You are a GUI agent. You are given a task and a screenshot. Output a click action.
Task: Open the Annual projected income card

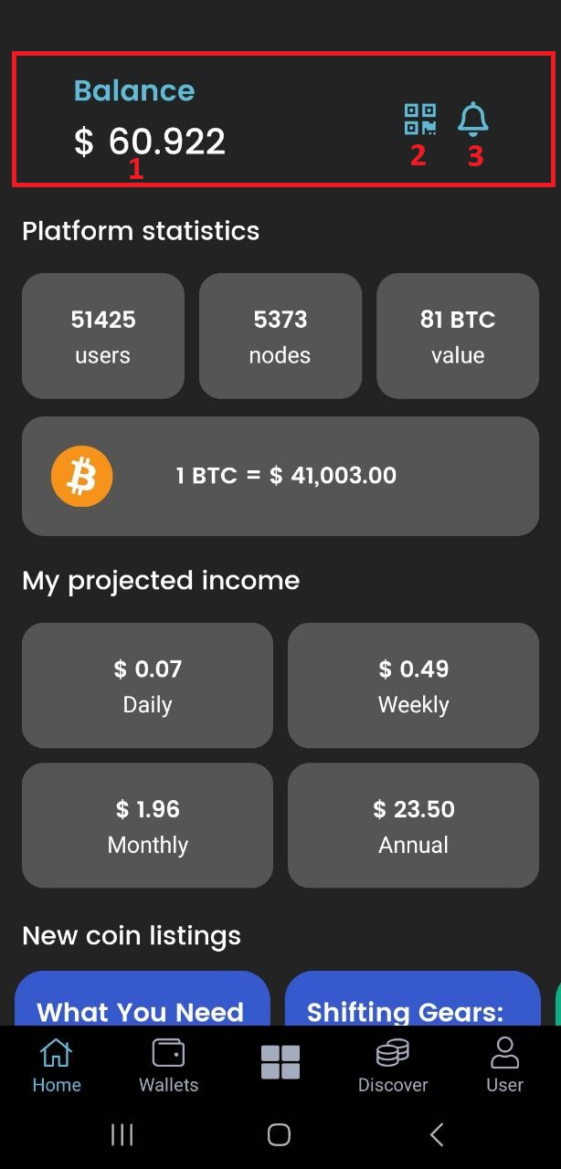tap(413, 826)
